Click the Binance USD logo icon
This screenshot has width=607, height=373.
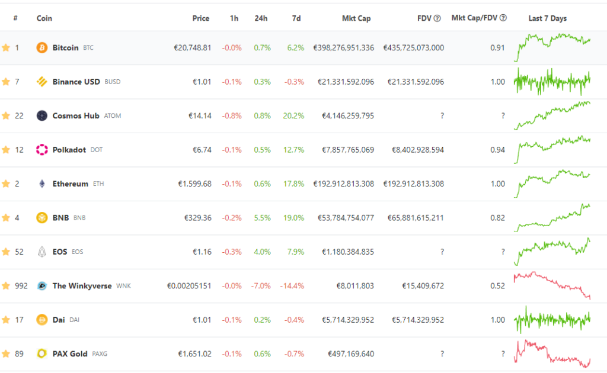point(42,82)
